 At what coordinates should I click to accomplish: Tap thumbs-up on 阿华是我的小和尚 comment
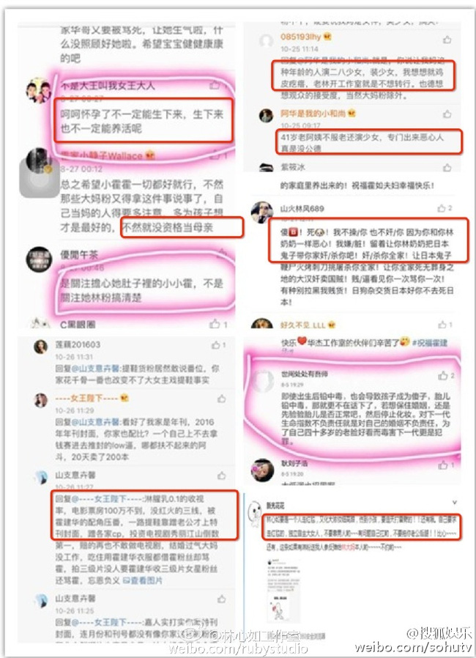point(447,114)
